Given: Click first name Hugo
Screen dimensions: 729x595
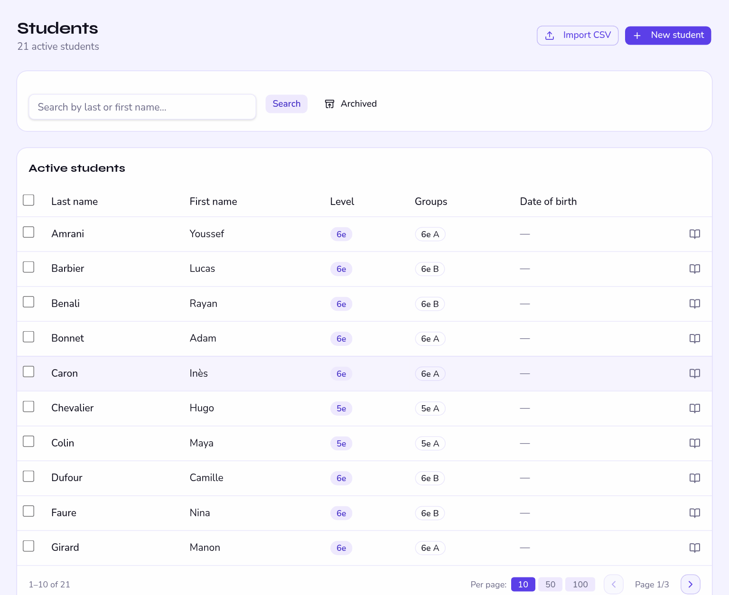Looking at the screenshot, I should tap(202, 408).
